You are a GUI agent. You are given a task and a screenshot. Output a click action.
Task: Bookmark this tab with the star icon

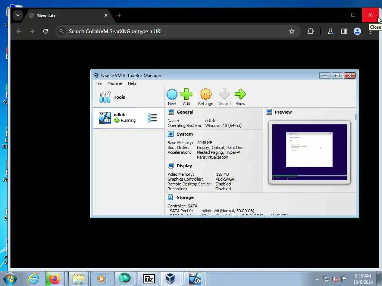(x=292, y=31)
